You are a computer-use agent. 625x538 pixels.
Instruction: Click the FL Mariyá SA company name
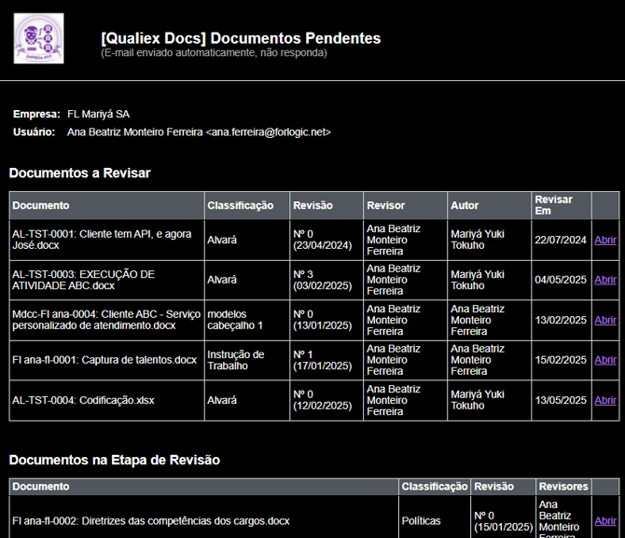tap(98, 114)
